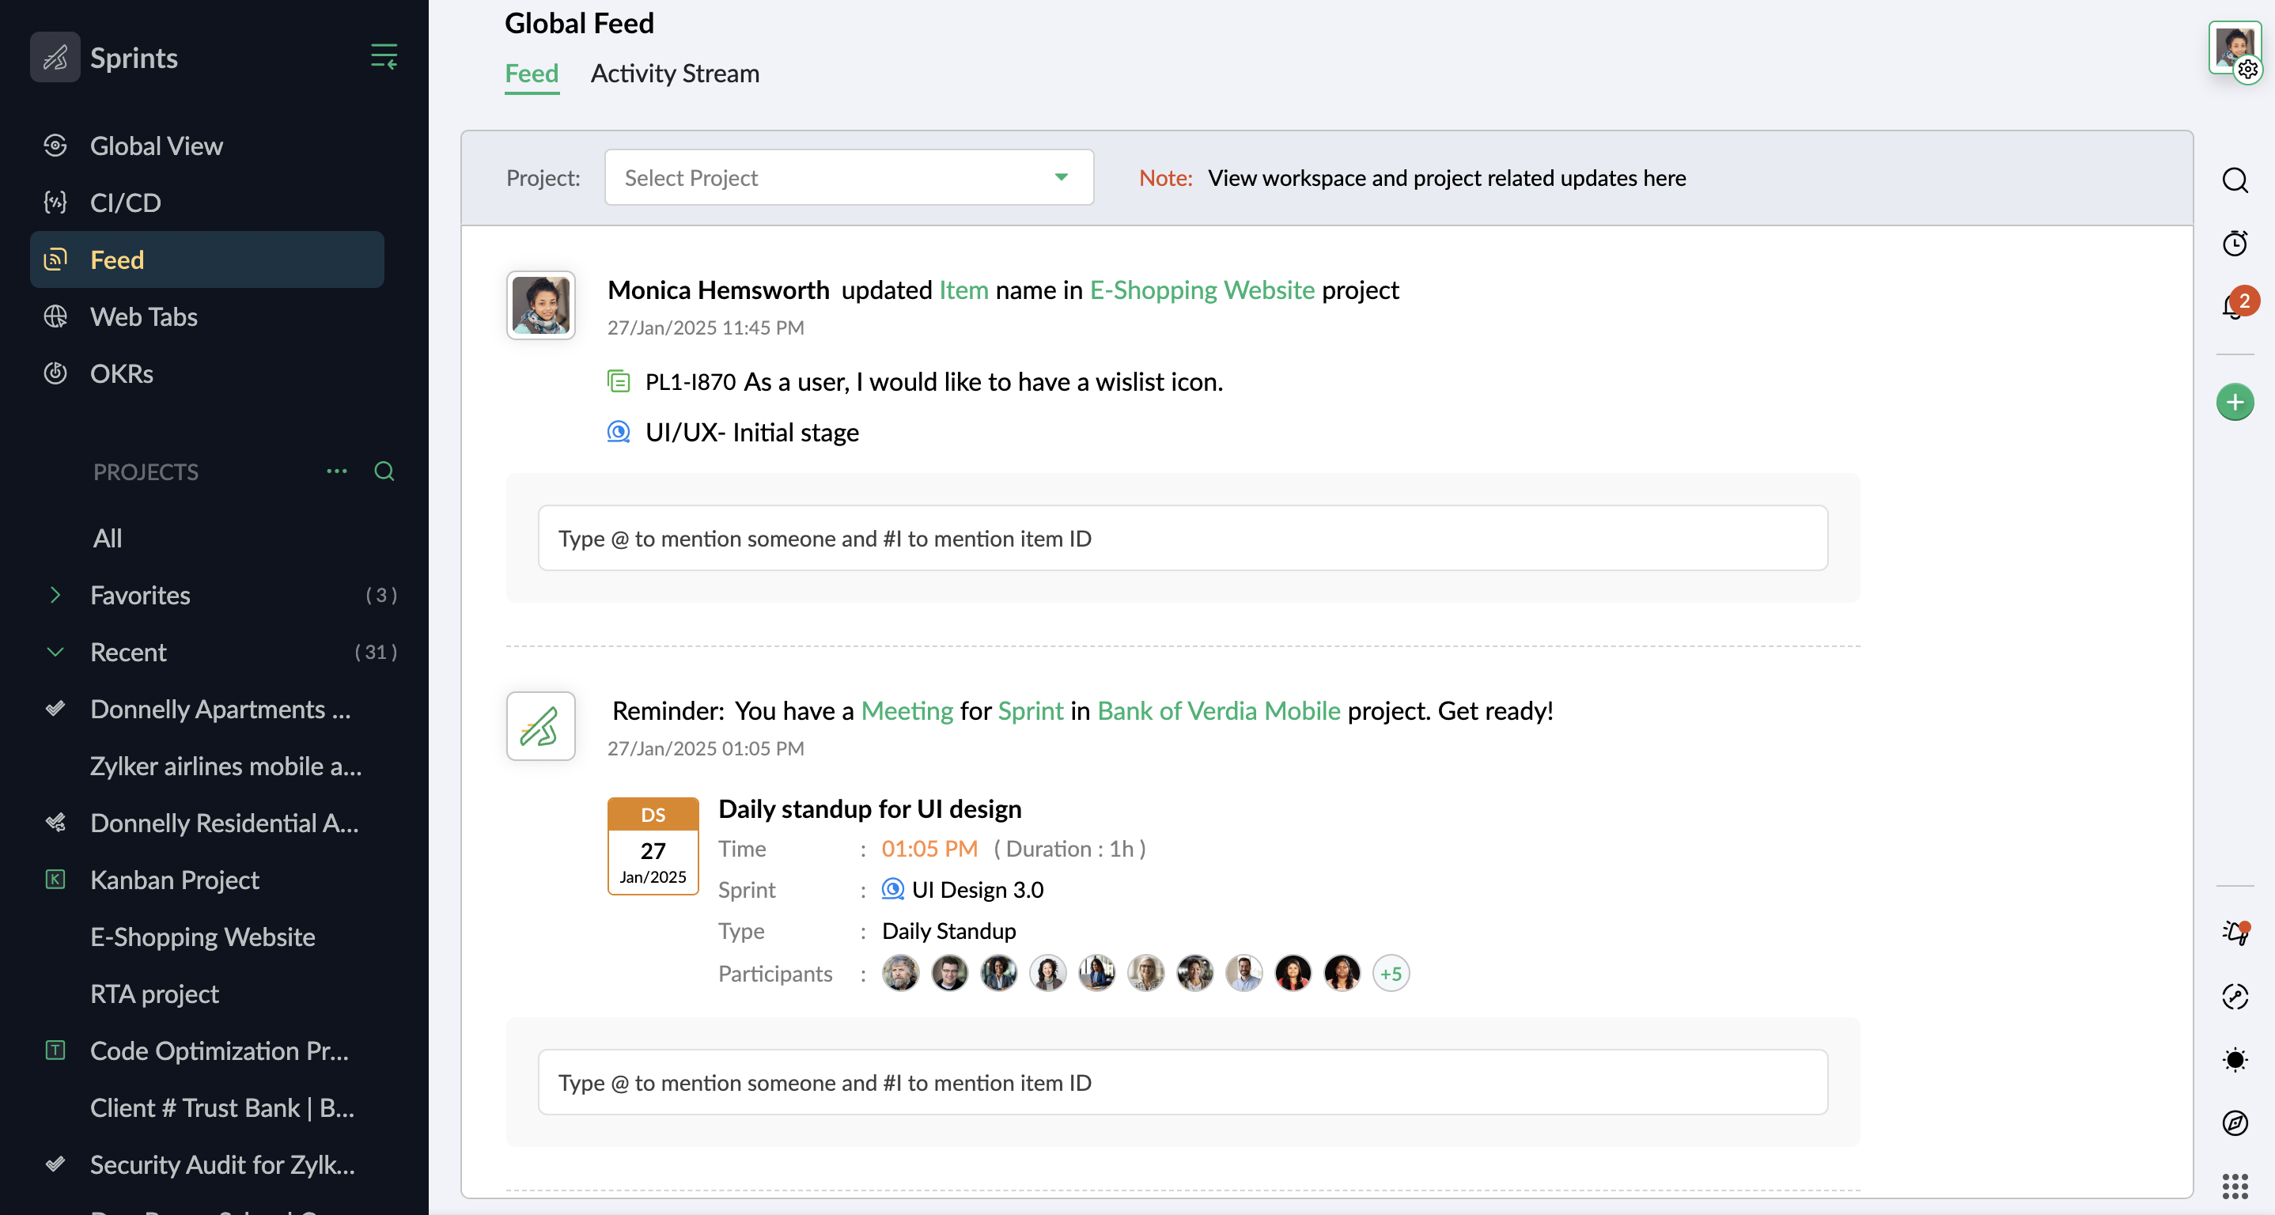Open the Bank of Verdia Mobile link
The width and height of the screenshot is (2275, 1215).
point(1218,711)
